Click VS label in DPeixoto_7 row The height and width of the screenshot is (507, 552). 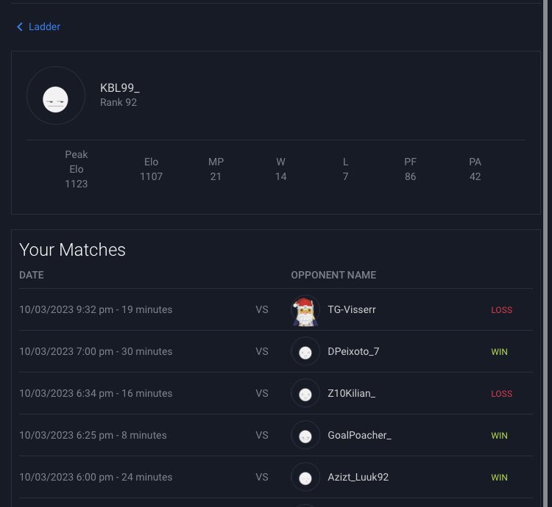[x=262, y=351]
